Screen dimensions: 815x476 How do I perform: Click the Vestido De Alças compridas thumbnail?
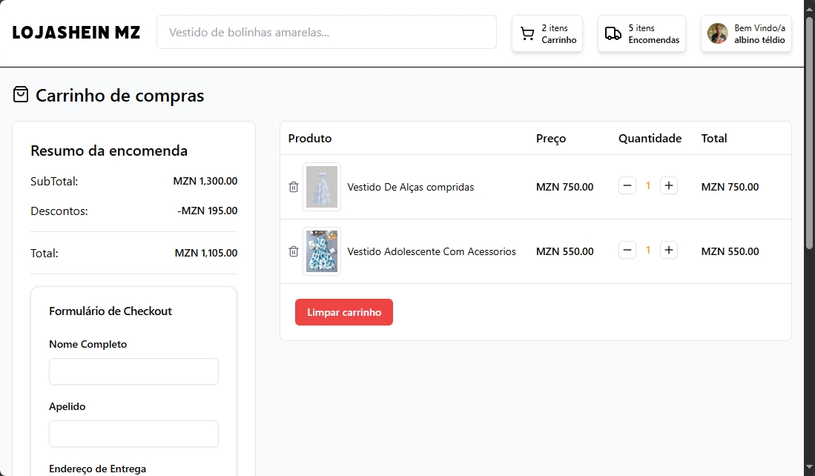(321, 186)
